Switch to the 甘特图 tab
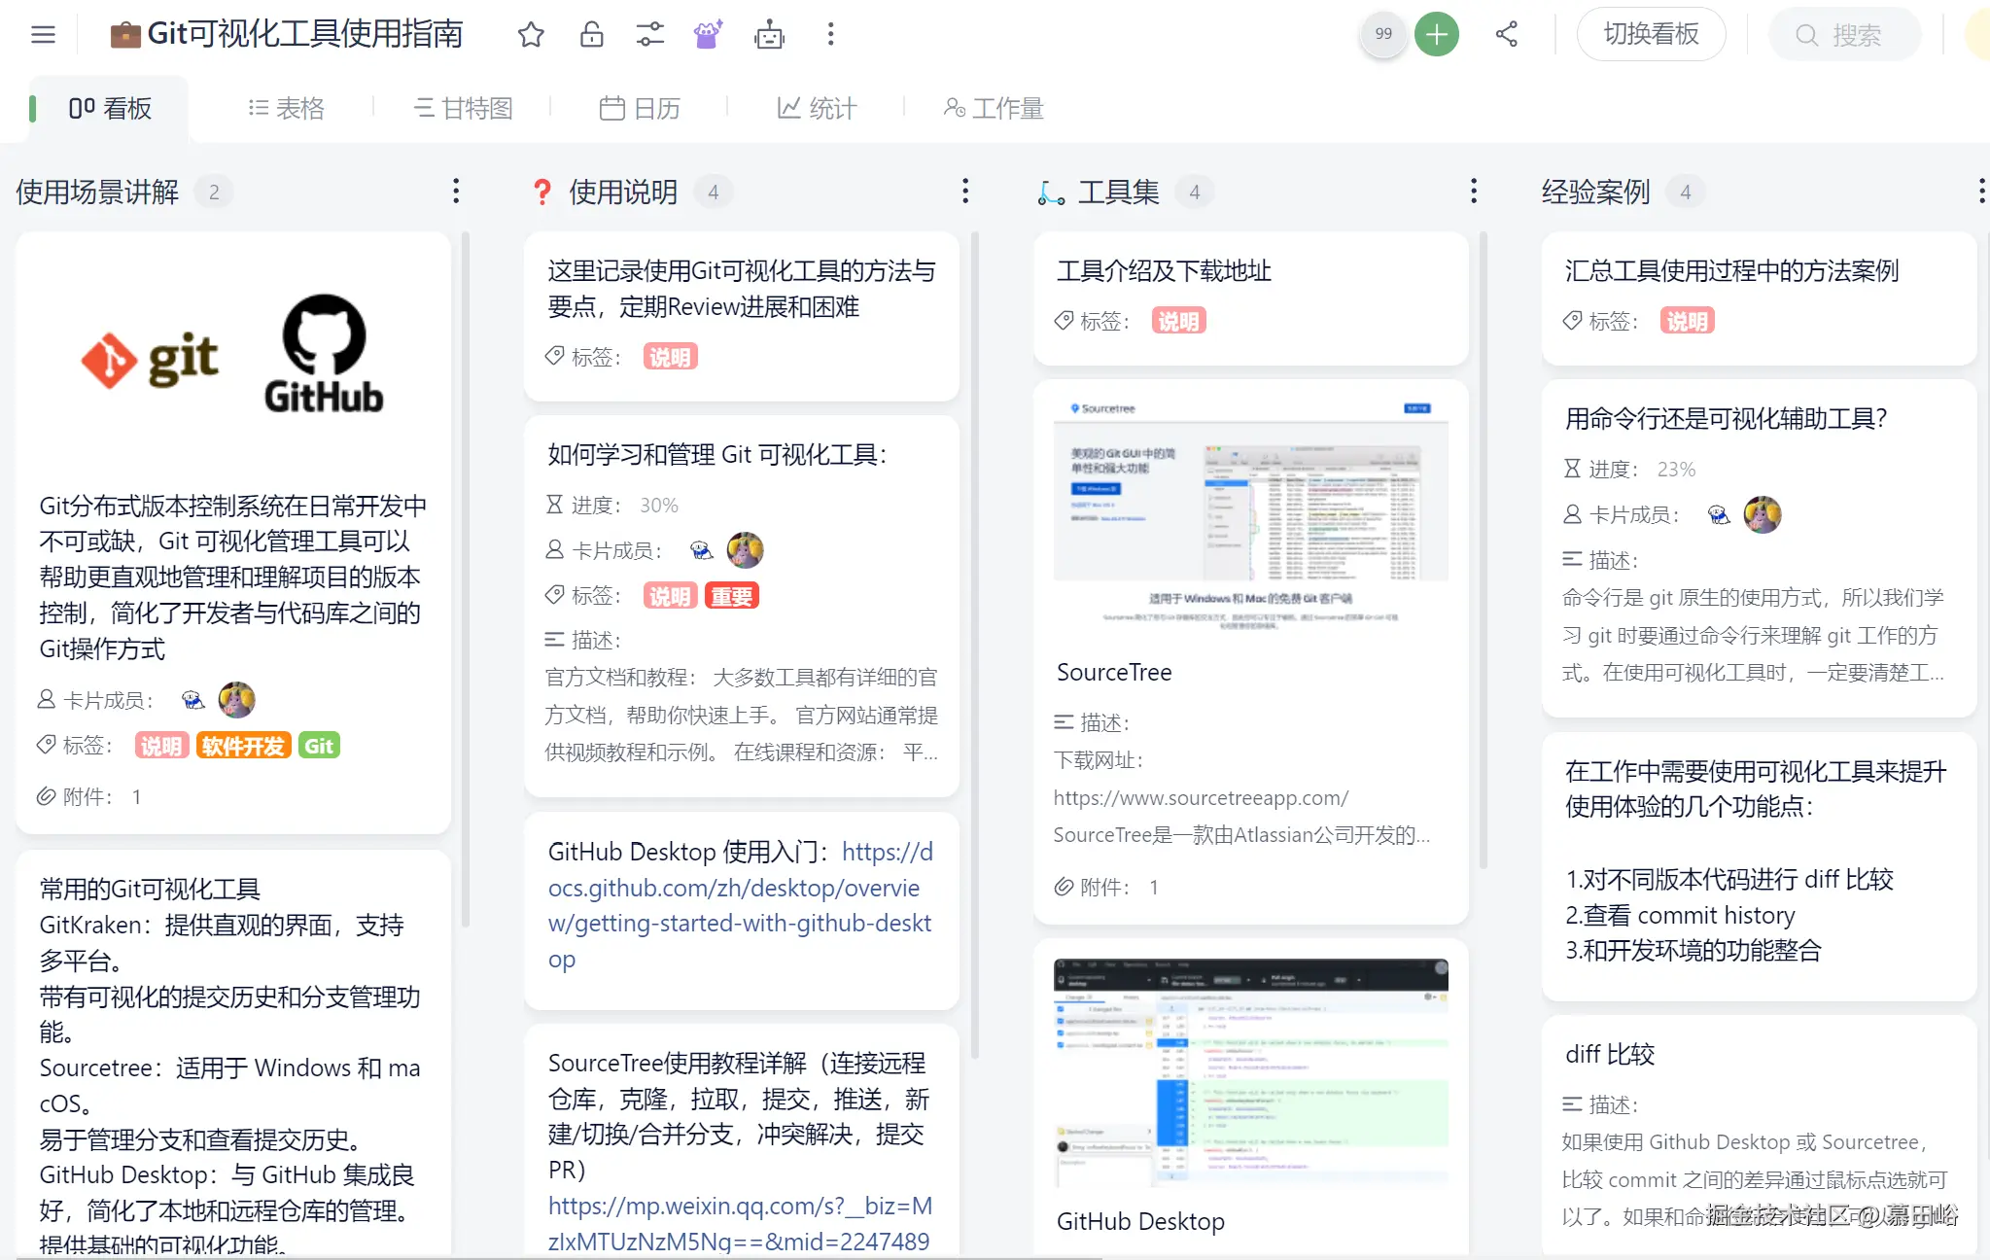 click(464, 108)
